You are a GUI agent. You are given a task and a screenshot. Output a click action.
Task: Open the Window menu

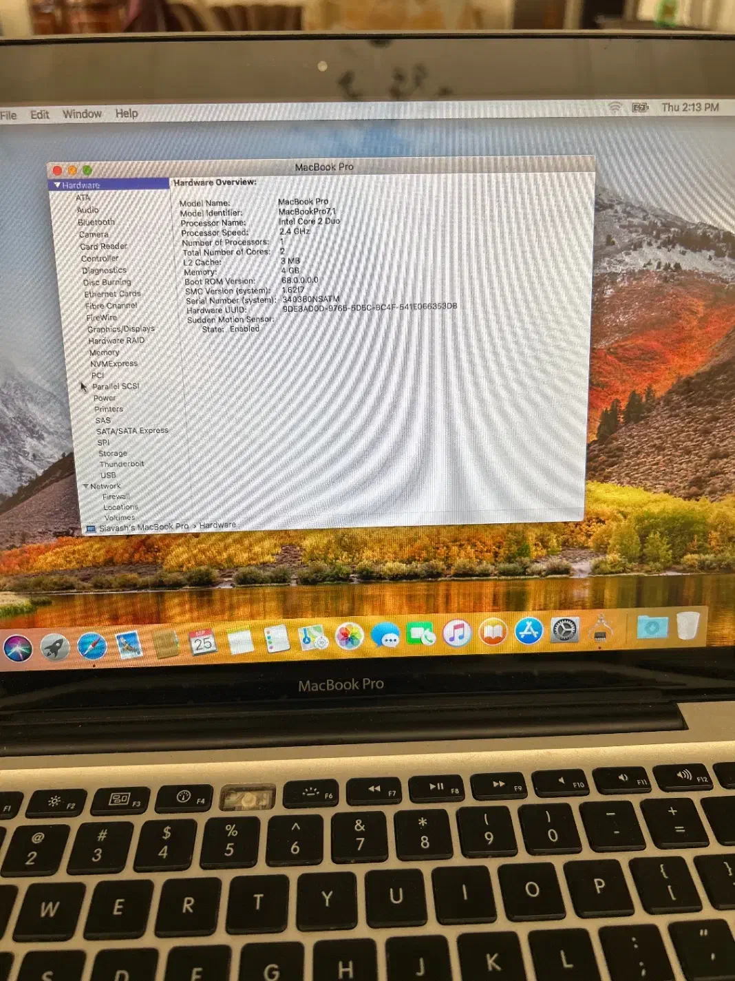82,114
